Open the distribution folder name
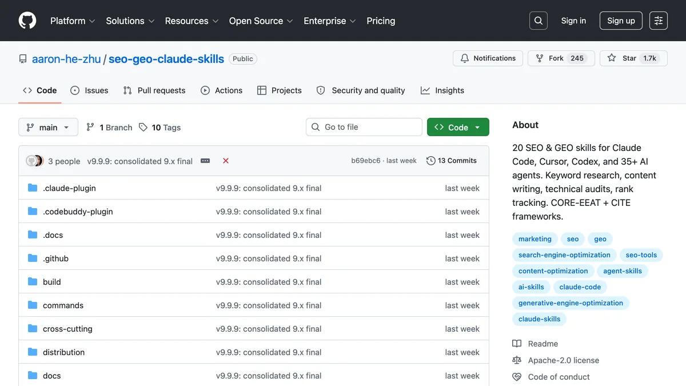686x386 pixels. pos(63,352)
